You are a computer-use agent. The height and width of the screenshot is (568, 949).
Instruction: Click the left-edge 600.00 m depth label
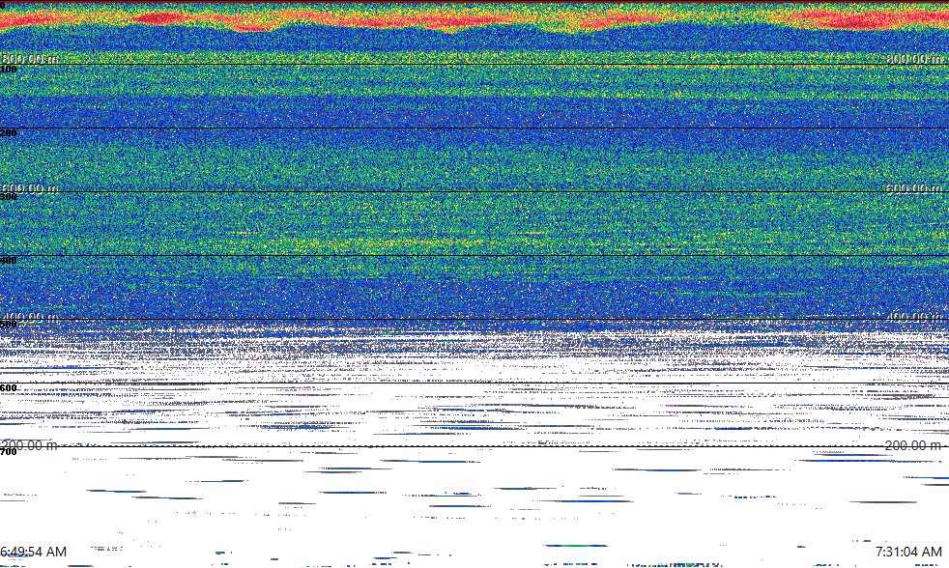(x=29, y=188)
